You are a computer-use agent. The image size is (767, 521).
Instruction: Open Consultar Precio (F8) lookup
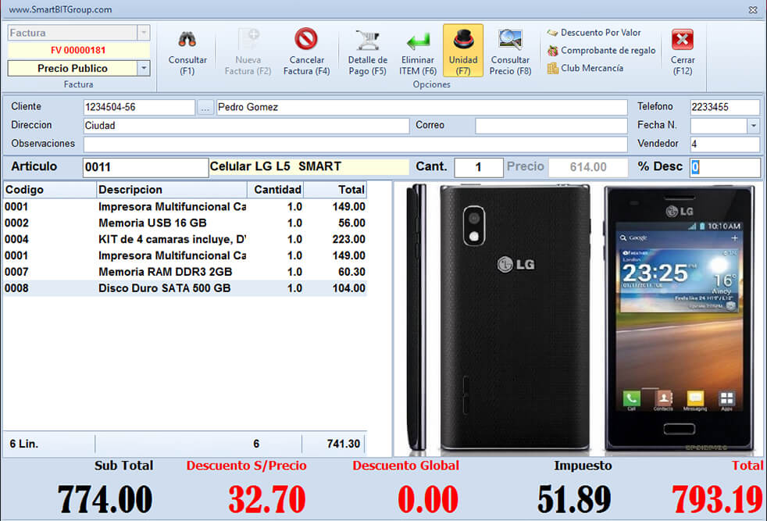pyautogui.click(x=510, y=52)
